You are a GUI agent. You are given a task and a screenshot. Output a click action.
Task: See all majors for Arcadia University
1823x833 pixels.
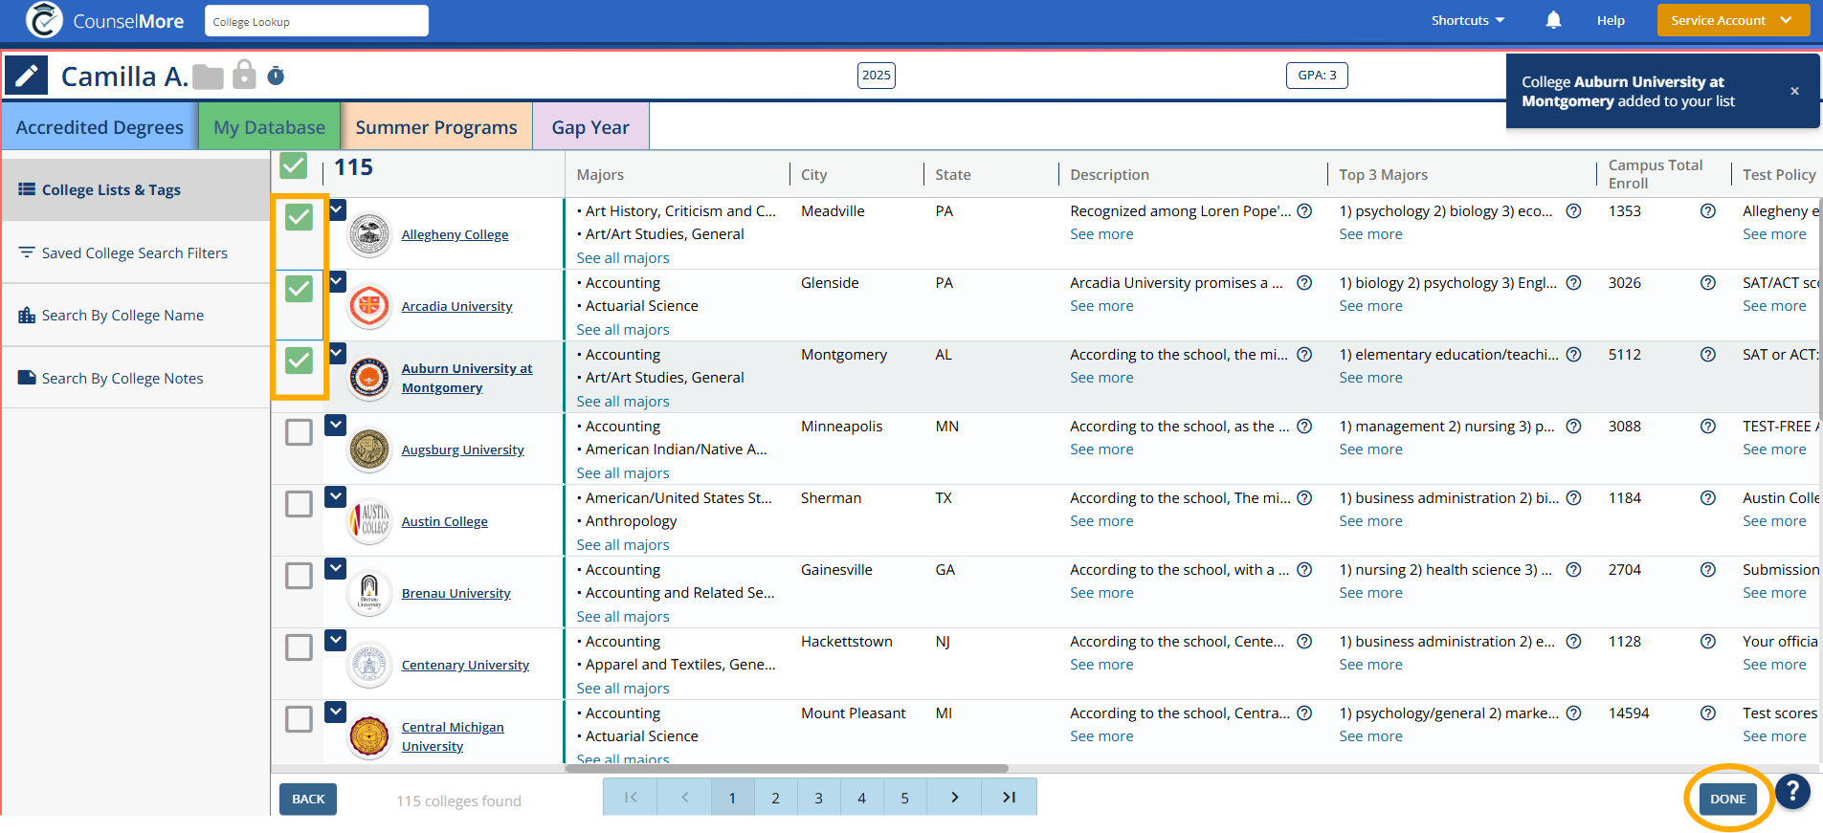pos(623,329)
